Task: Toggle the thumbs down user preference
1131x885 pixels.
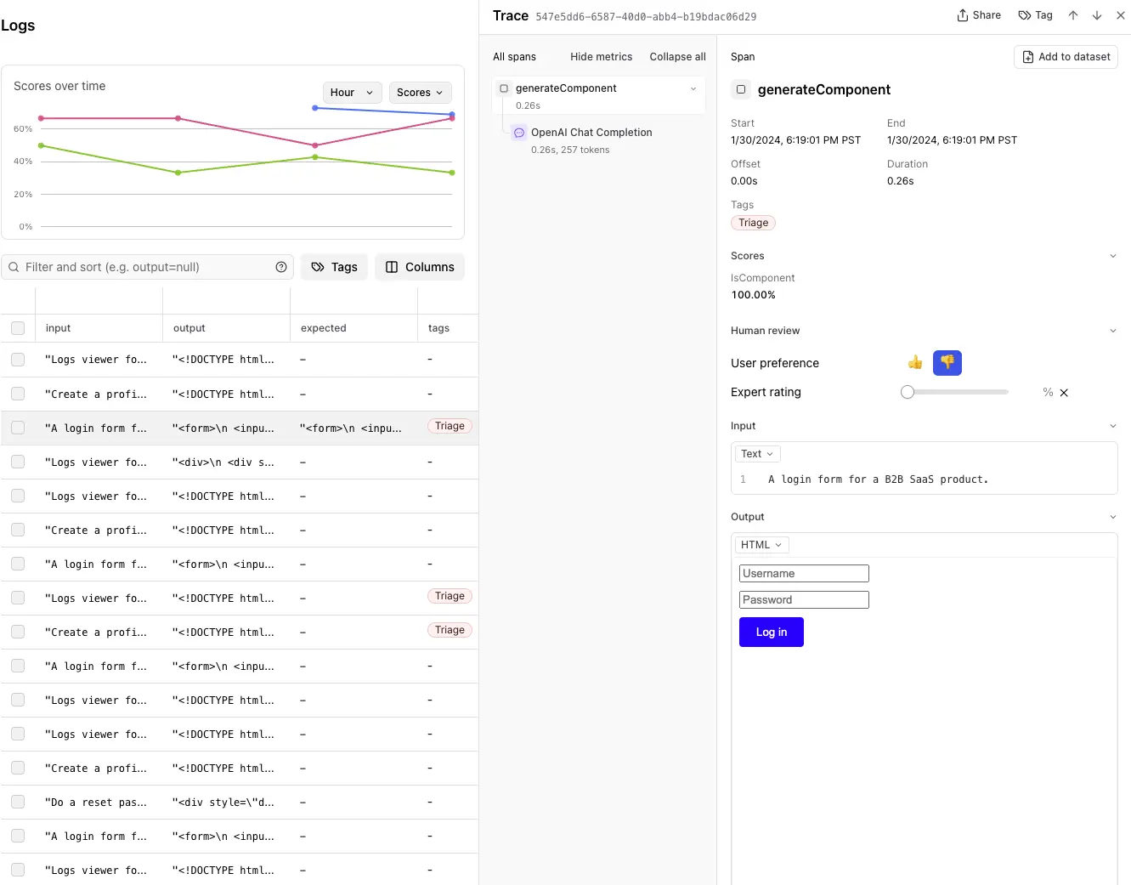Action: [x=947, y=362]
